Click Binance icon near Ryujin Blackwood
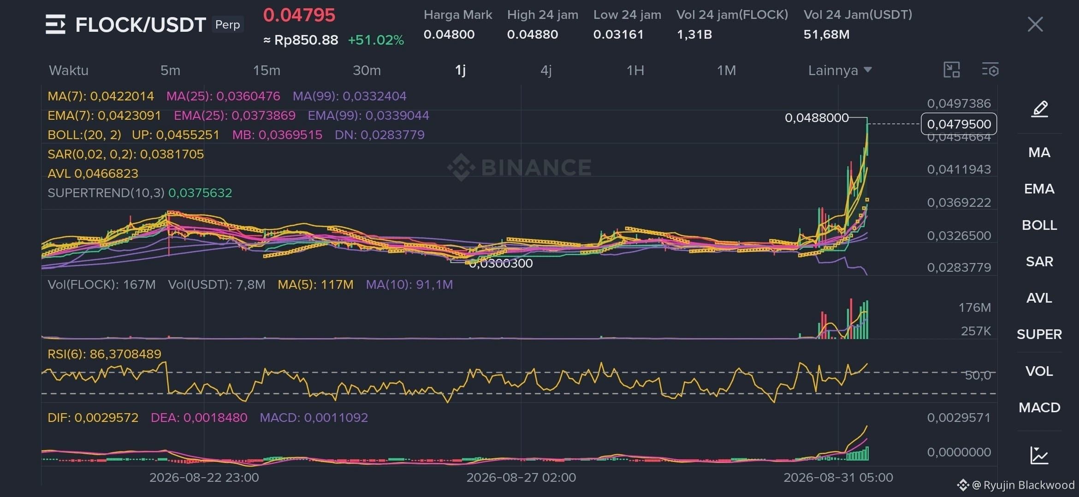 coord(962,485)
